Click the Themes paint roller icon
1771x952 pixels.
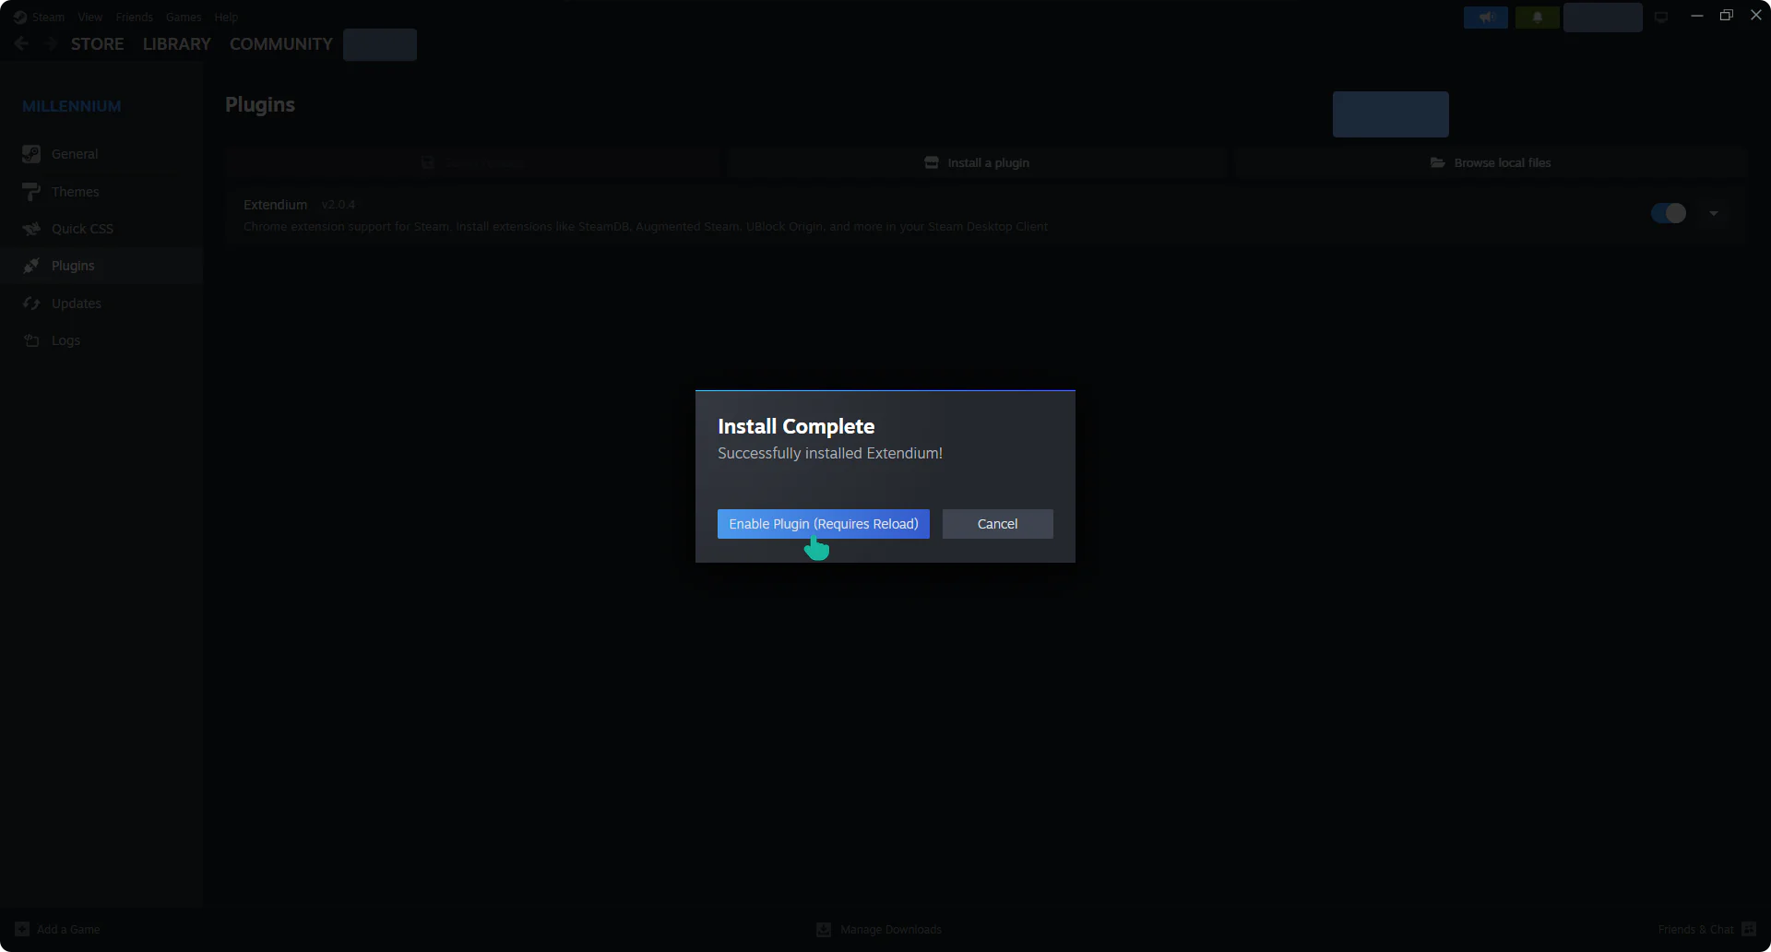coord(31,192)
